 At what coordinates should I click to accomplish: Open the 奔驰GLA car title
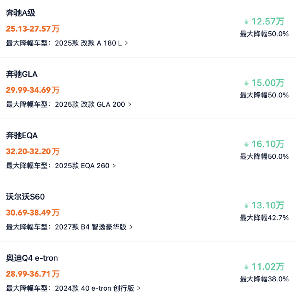[x=22, y=74]
